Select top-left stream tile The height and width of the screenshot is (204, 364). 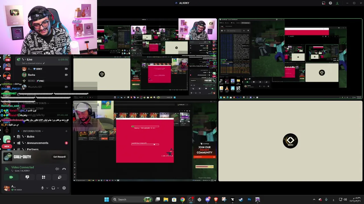pos(145,59)
